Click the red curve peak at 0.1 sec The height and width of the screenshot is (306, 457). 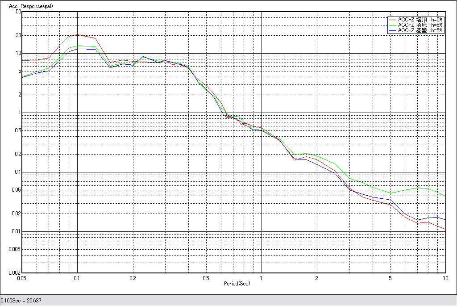pyautogui.click(x=78, y=34)
